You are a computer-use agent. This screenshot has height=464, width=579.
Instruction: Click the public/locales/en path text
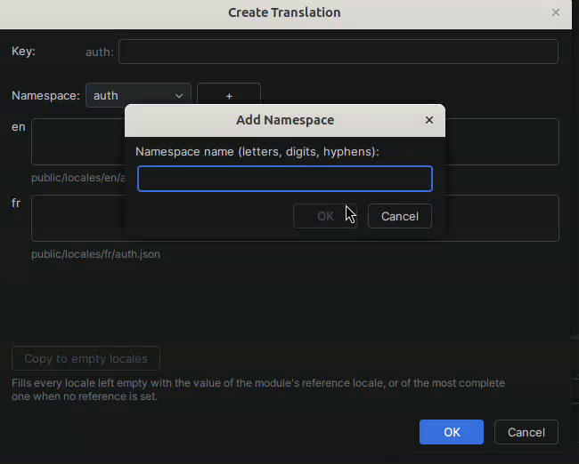[77, 178]
